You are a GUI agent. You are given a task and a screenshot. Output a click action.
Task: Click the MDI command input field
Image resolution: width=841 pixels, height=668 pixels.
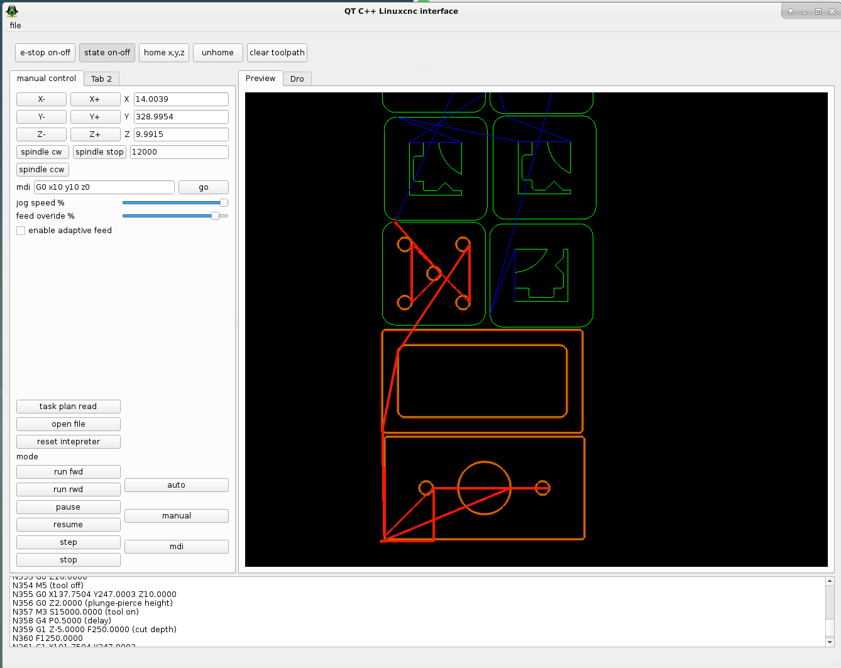pyautogui.click(x=104, y=187)
